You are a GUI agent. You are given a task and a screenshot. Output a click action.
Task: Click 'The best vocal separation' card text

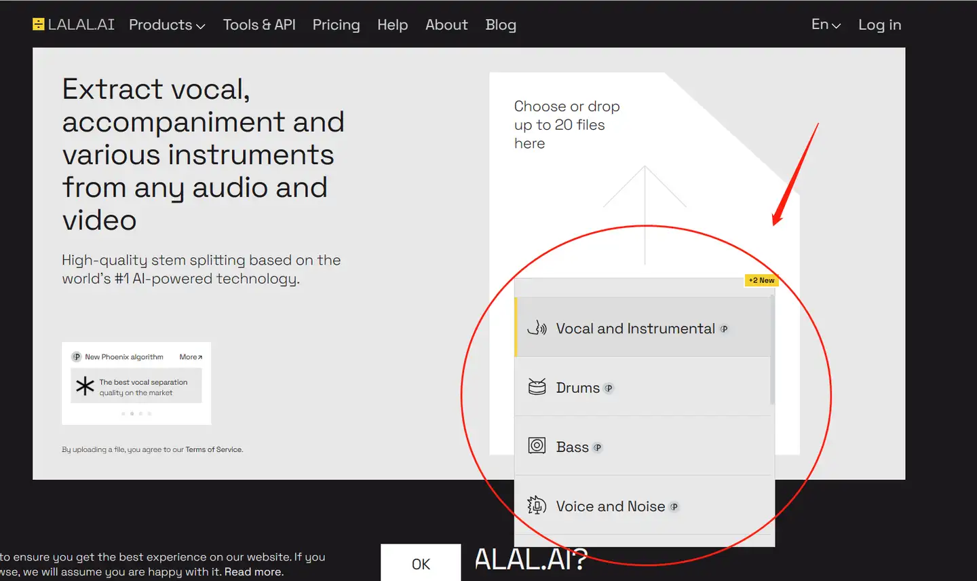pyautogui.click(x=143, y=387)
